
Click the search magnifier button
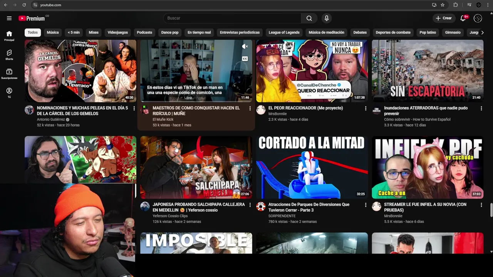(309, 18)
